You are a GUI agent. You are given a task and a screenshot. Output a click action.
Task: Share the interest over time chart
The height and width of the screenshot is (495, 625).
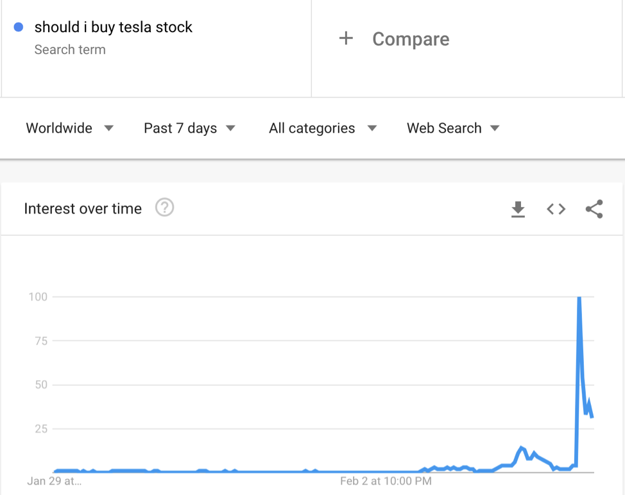pos(594,209)
